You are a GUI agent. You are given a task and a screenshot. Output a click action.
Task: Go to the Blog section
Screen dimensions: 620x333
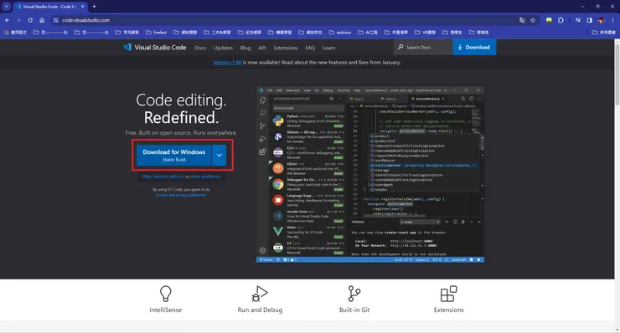tap(245, 48)
